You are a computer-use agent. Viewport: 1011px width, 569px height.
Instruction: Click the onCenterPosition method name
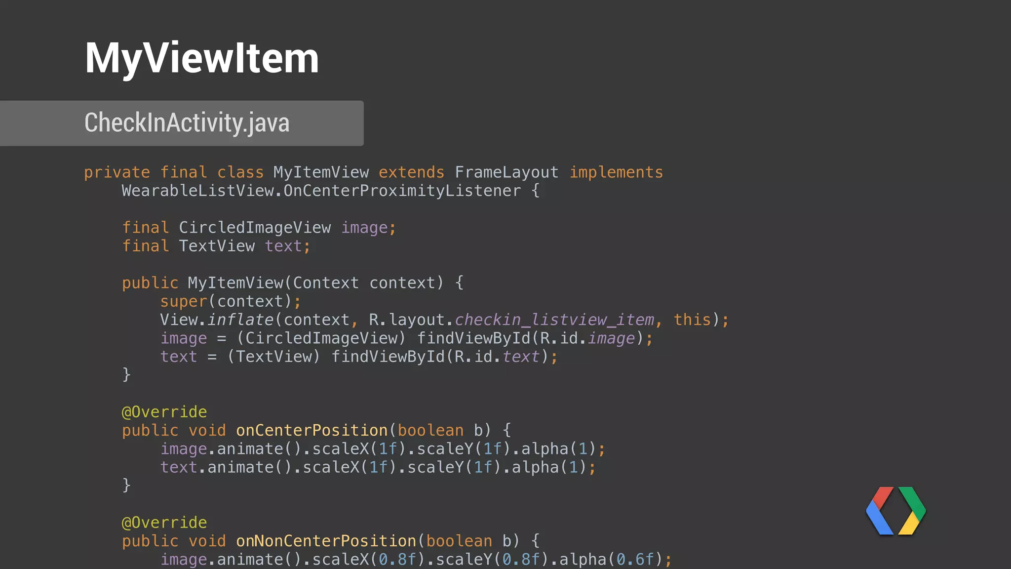(311, 430)
